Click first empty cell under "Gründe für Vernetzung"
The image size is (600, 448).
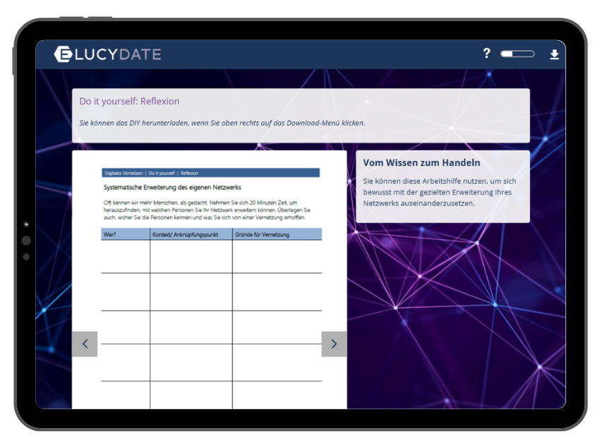click(277, 256)
